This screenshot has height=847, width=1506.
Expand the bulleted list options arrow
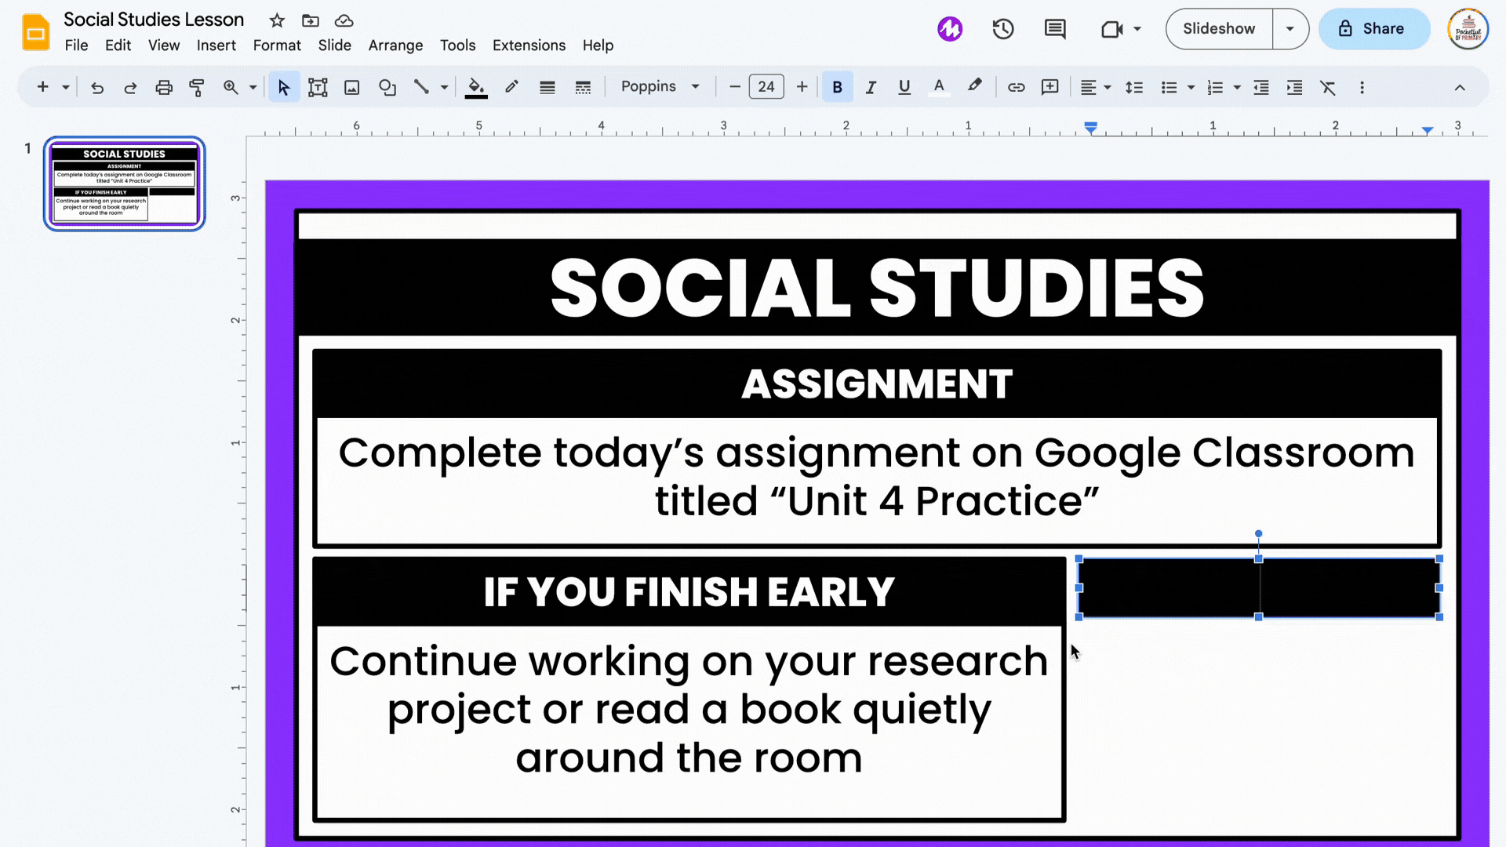click(x=1191, y=87)
